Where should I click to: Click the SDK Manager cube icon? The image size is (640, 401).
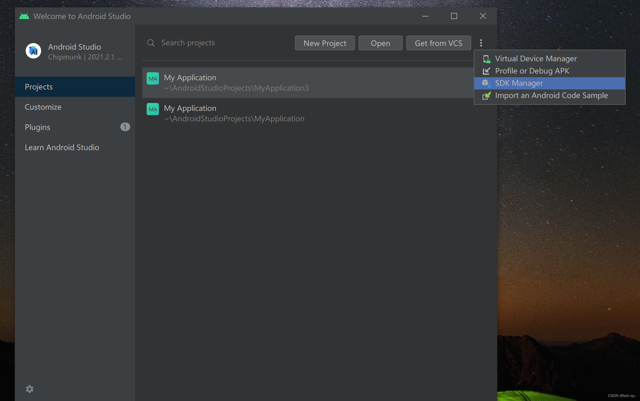(486, 83)
